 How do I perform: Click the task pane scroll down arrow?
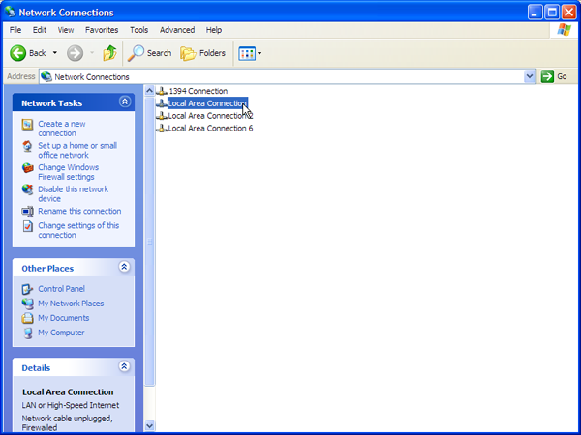tap(149, 425)
